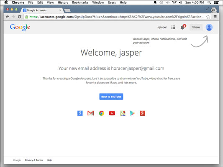The image size is (223, 167).
Task: Open the Chrome app icon
Action: (x=101, y=113)
